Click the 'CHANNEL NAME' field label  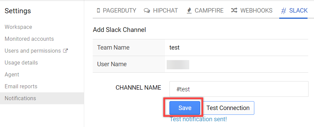(138, 88)
